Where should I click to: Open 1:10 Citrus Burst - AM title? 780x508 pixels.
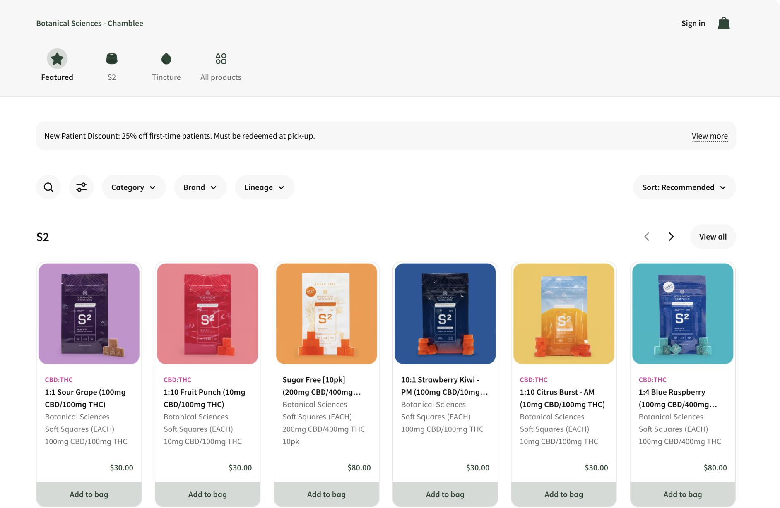point(562,398)
